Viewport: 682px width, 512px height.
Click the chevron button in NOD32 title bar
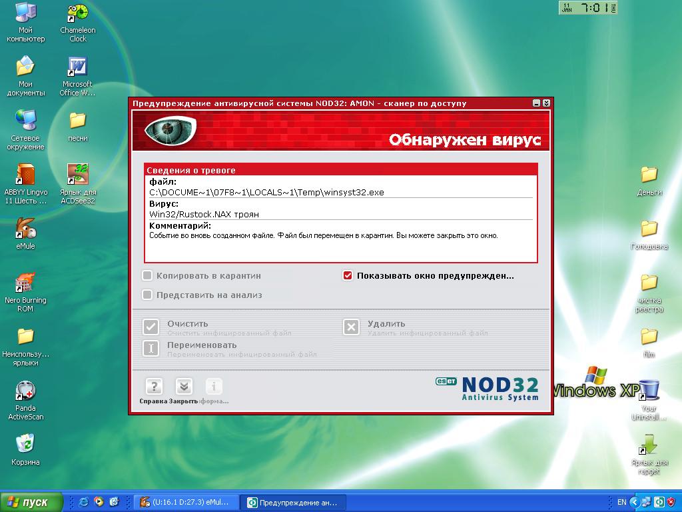click(546, 103)
